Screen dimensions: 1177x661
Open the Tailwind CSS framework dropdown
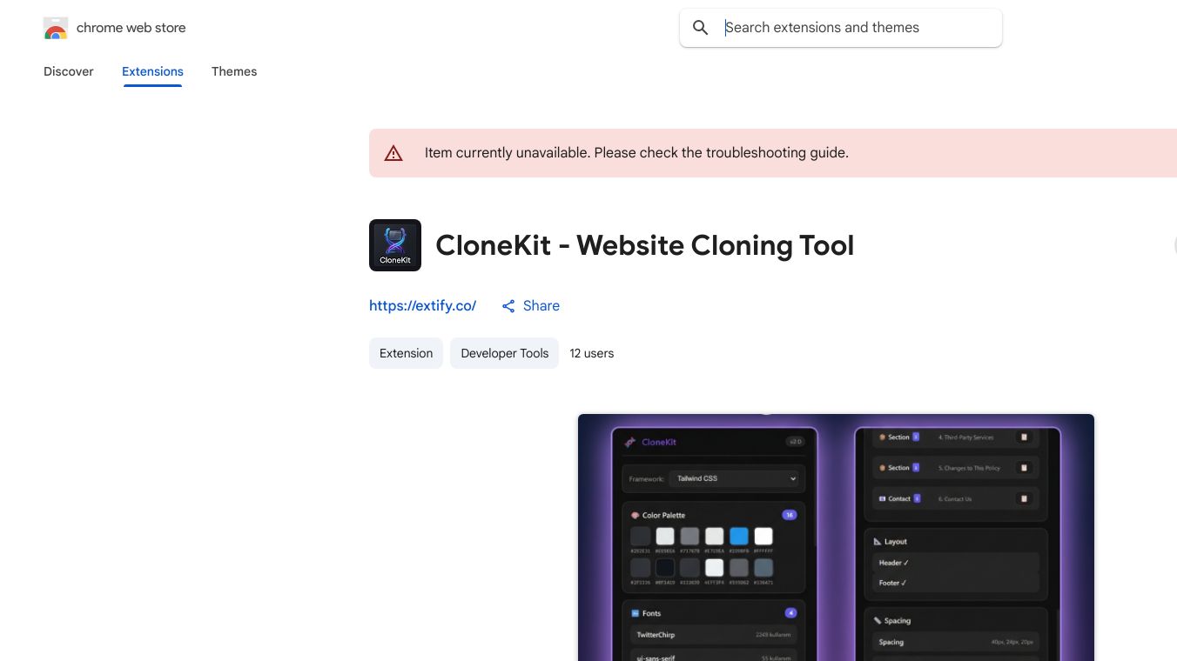(x=734, y=478)
